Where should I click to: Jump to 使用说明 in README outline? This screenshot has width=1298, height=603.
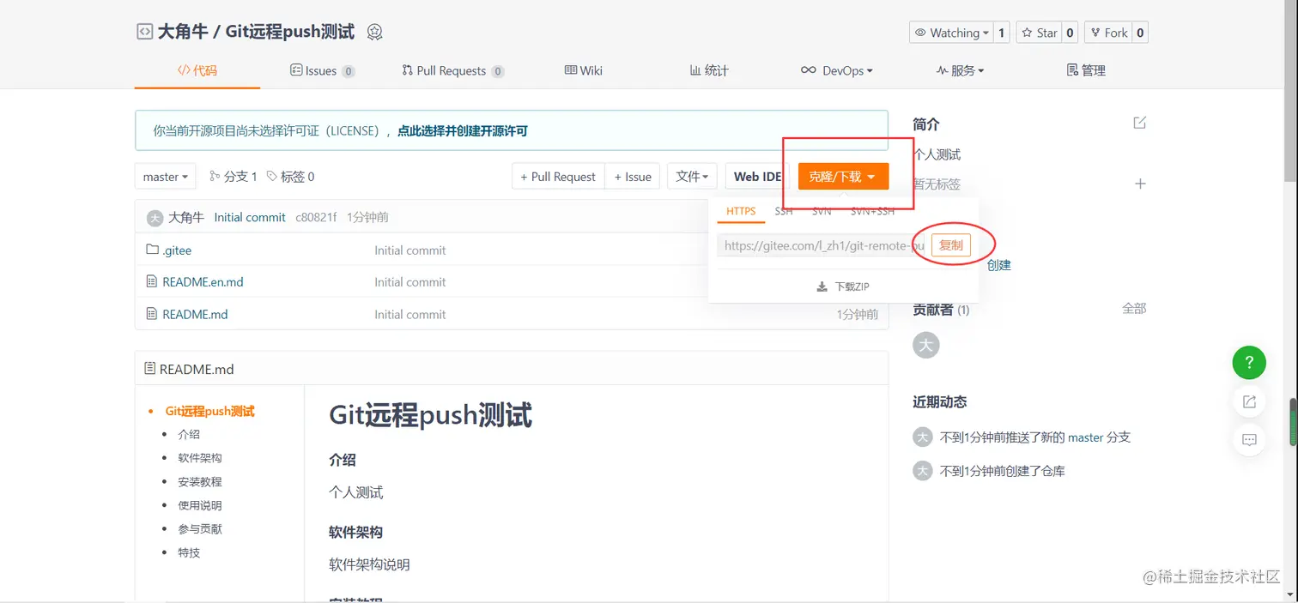click(x=200, y=505)
